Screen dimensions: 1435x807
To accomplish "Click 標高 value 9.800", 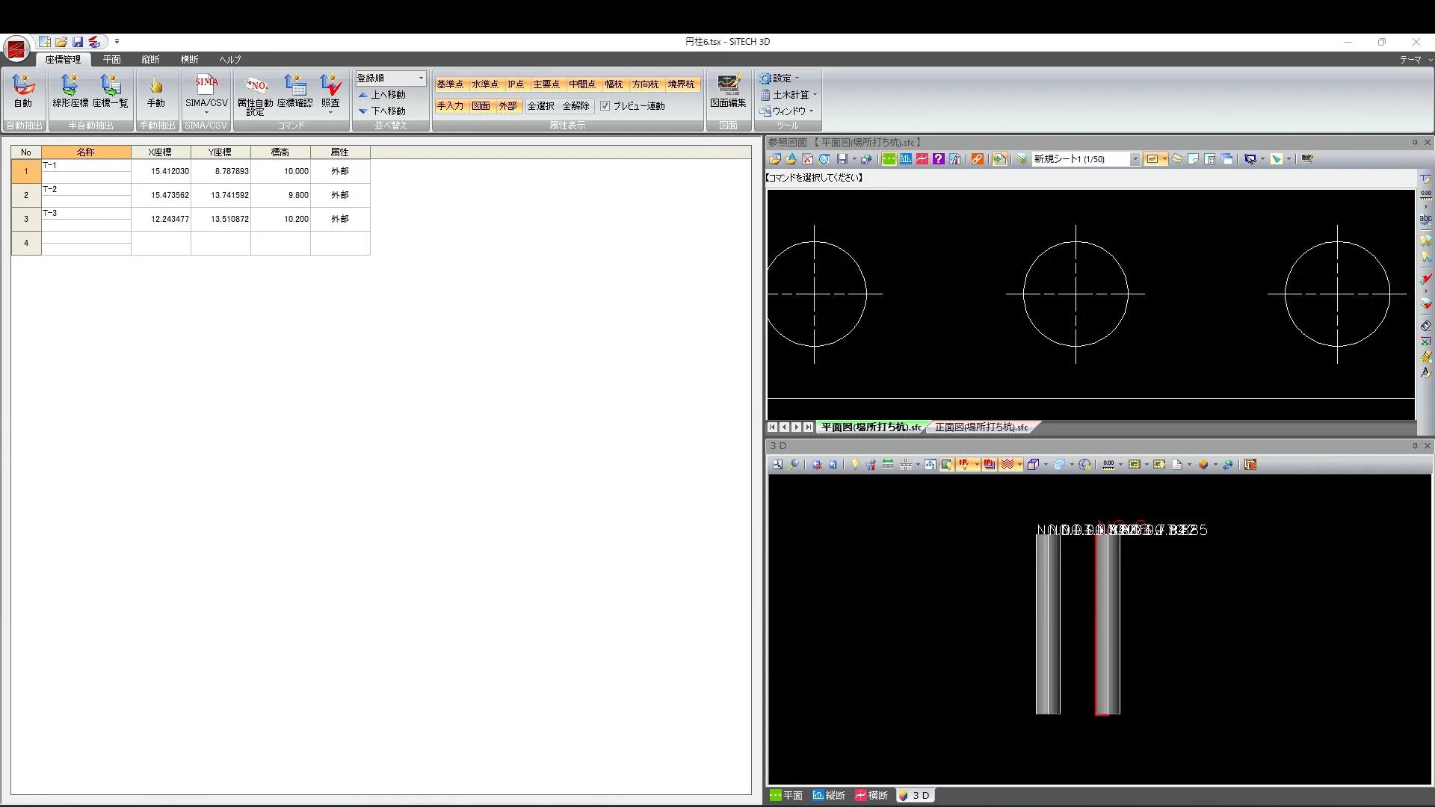I will [x=281, y=195].
